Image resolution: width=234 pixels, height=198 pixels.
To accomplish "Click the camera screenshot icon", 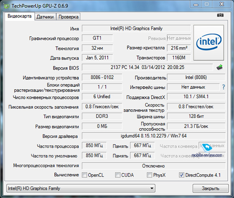I will (220, 15).
